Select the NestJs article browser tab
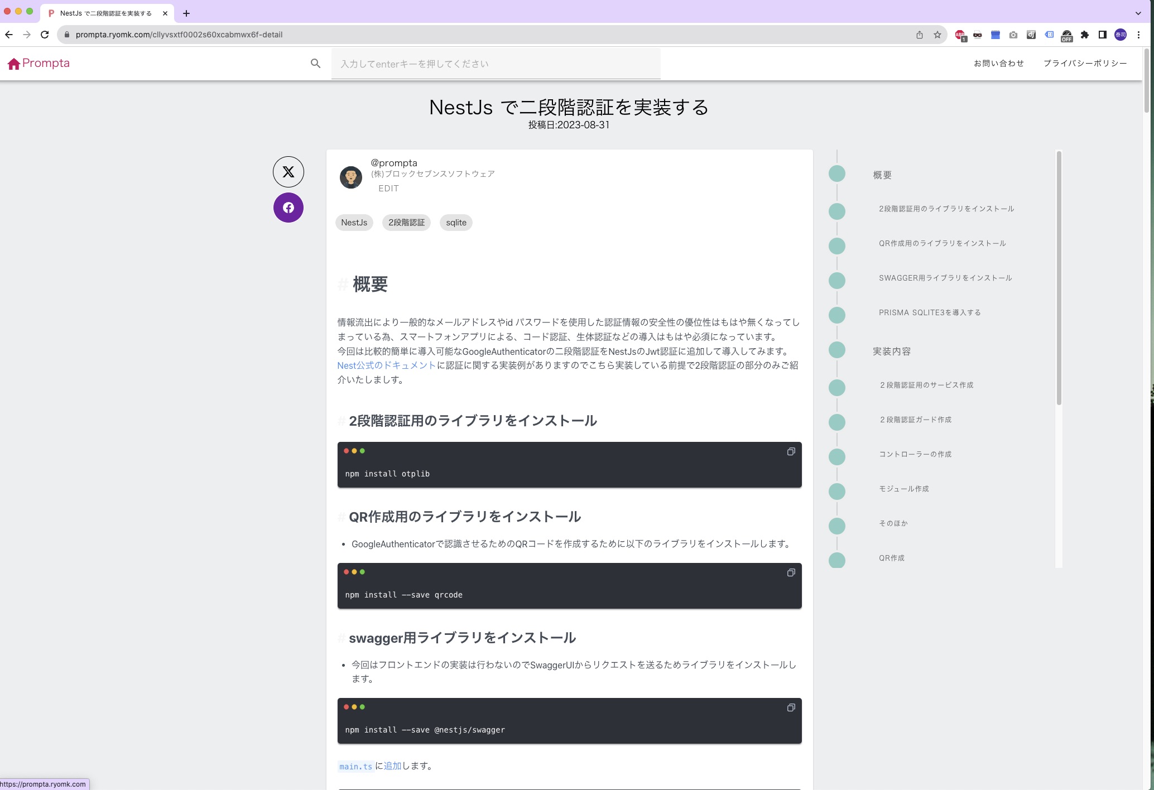Viewport: 1154px width, 790px height. [106, 13]
